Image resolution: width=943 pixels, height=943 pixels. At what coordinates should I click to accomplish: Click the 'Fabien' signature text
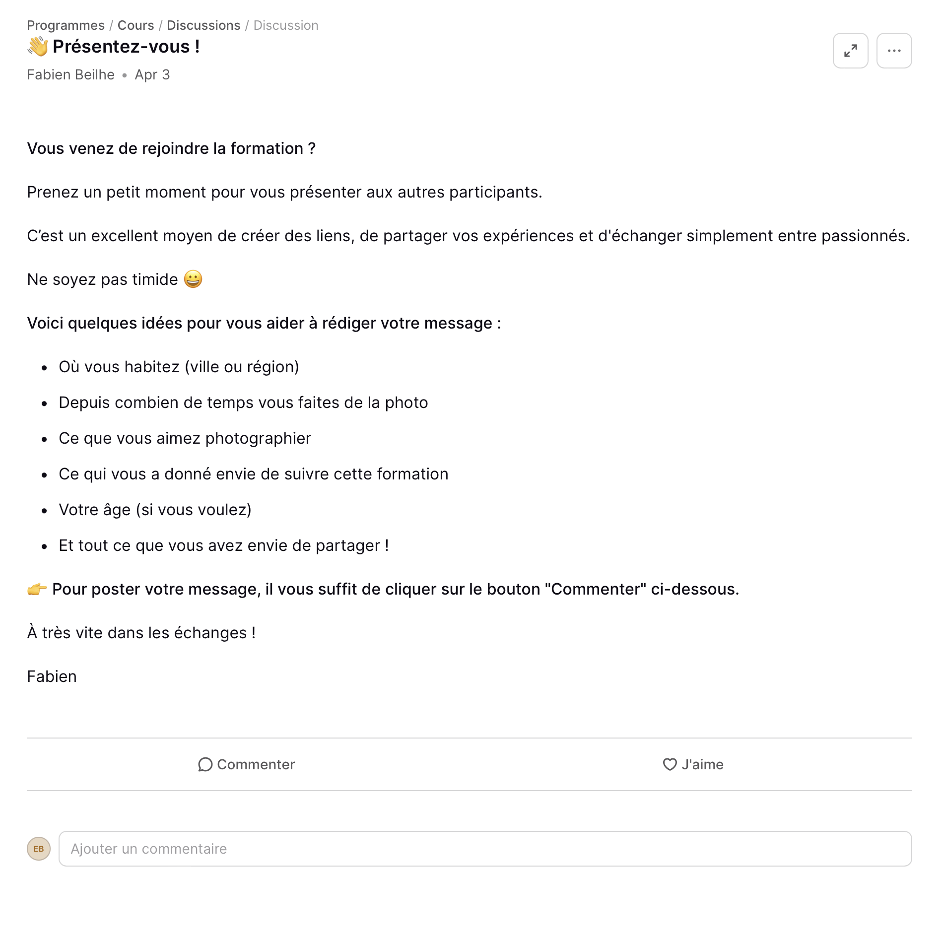(52, 676)
